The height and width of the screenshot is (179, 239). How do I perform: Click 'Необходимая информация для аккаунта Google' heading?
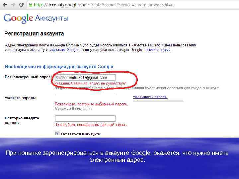(59, 67)
